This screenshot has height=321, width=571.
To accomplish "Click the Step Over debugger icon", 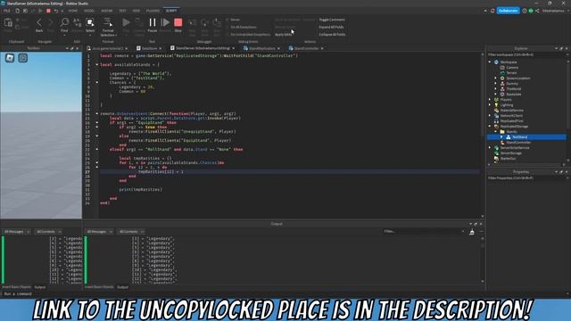I will pyautogui.click(x=204, y=23).
